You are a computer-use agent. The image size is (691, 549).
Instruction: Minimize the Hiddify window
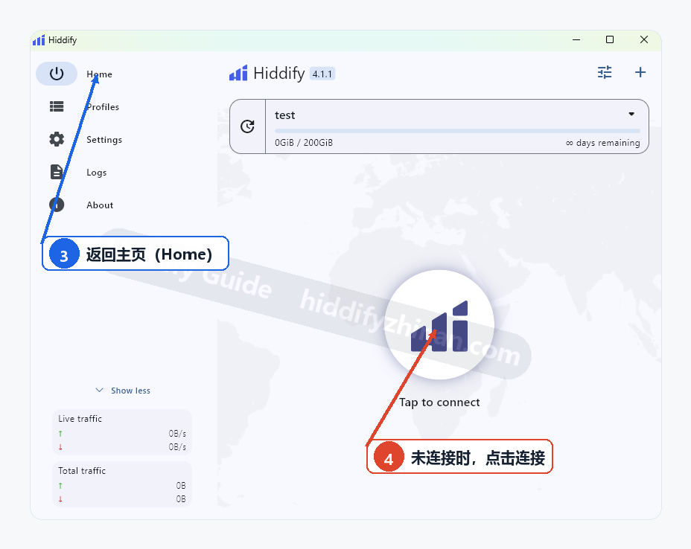[x=576, y=39]
